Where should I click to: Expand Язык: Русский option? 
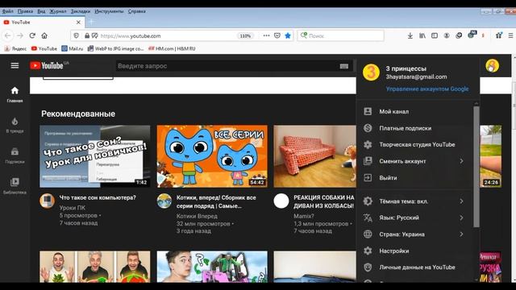tap(414, 217)
